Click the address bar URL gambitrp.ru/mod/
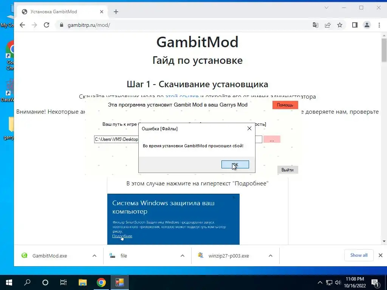 88,25
